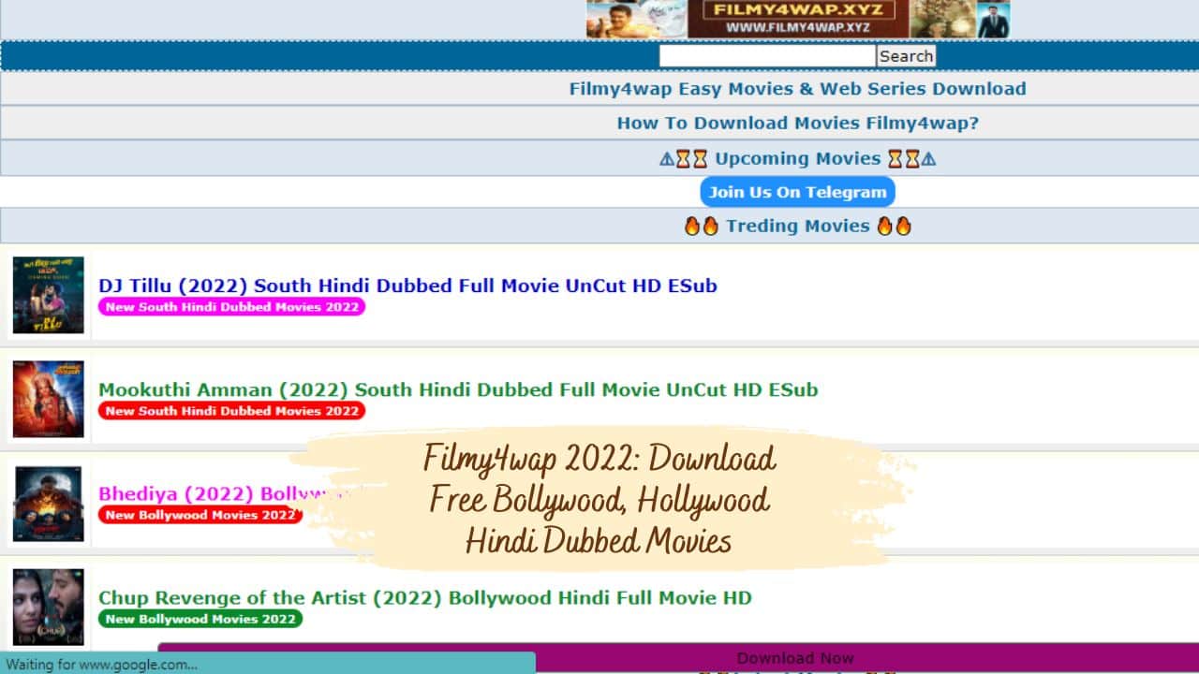
Task: Click the Bhediya poster thumbnail
Action: (49, 504)
